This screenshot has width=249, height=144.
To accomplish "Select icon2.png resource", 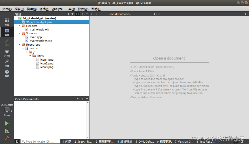I will pos(47,63).
